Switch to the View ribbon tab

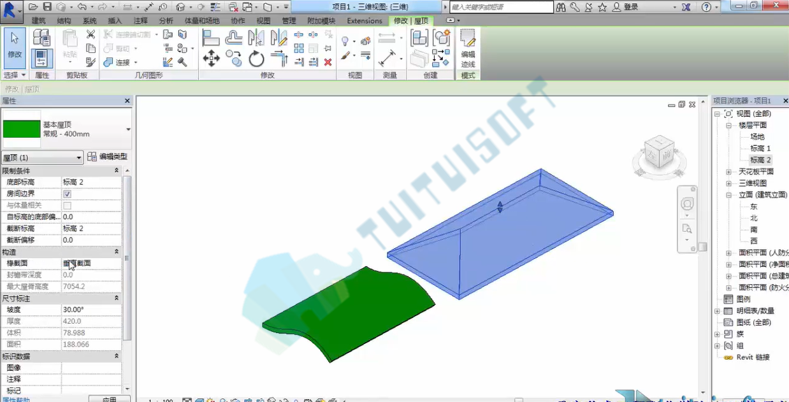click(x=263, y=21)
